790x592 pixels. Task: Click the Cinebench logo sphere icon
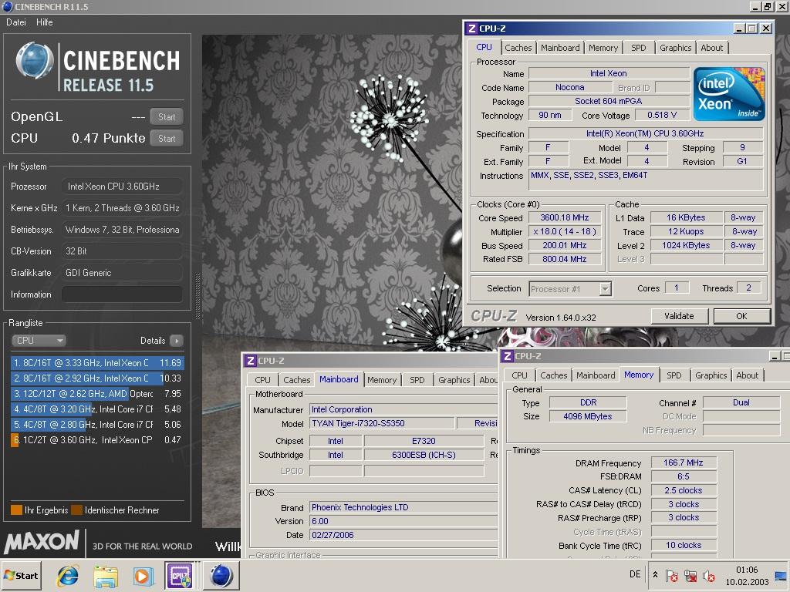click(34, 61)
